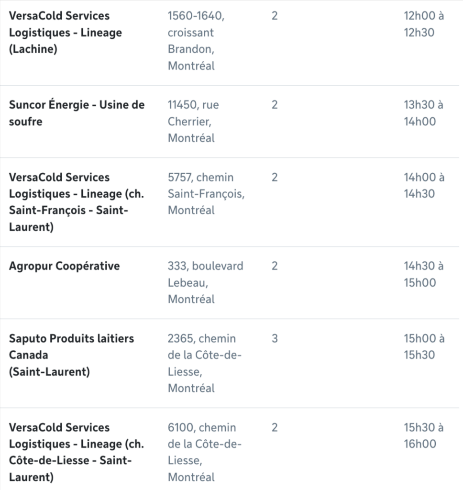Image resolution: width=463 pixels, height=490 pixels.
Task: Open Agropur Coopérative entry
Action: point(64,266)
